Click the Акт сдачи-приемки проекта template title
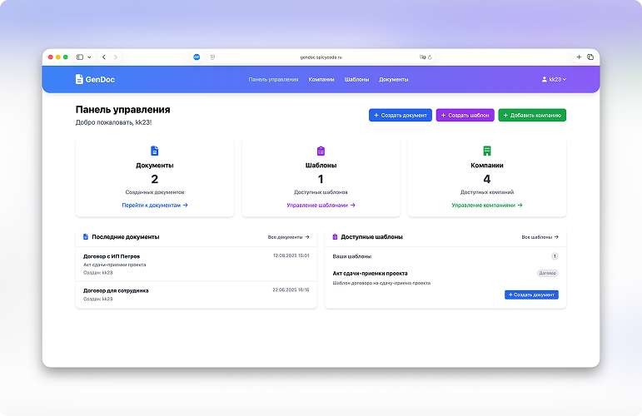This screenshot has height=416, width=642. 370,273
